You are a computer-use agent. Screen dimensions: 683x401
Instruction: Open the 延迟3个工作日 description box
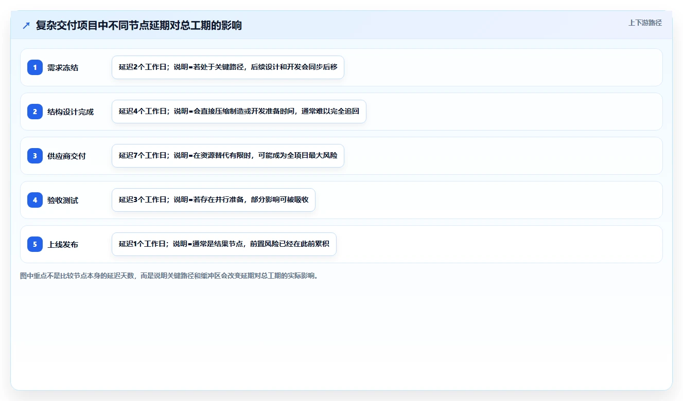214,200
